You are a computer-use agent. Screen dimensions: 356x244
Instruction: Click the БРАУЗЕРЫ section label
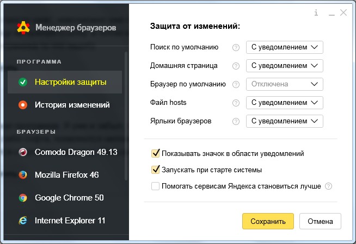pos(36,132)
